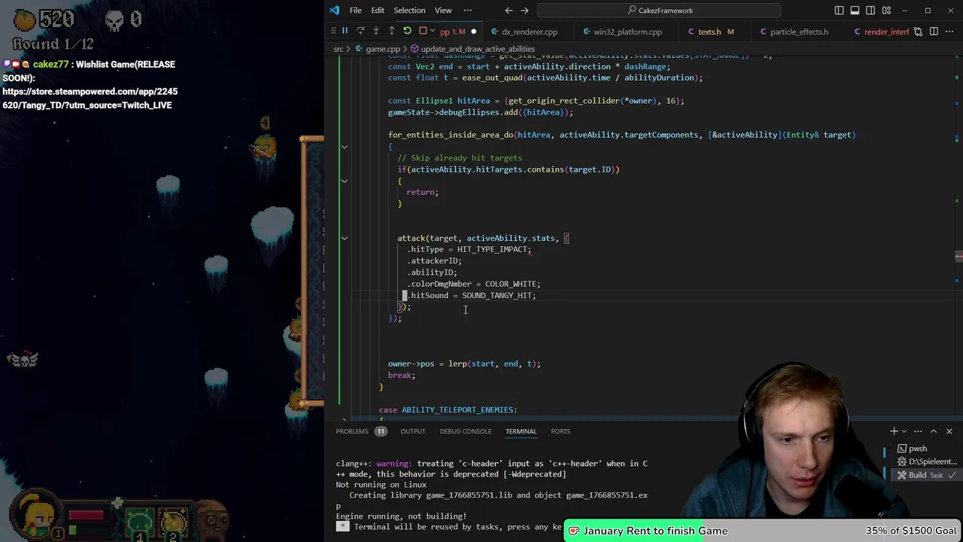Switch to dx_renderer.cpp tab

point(529,32)
